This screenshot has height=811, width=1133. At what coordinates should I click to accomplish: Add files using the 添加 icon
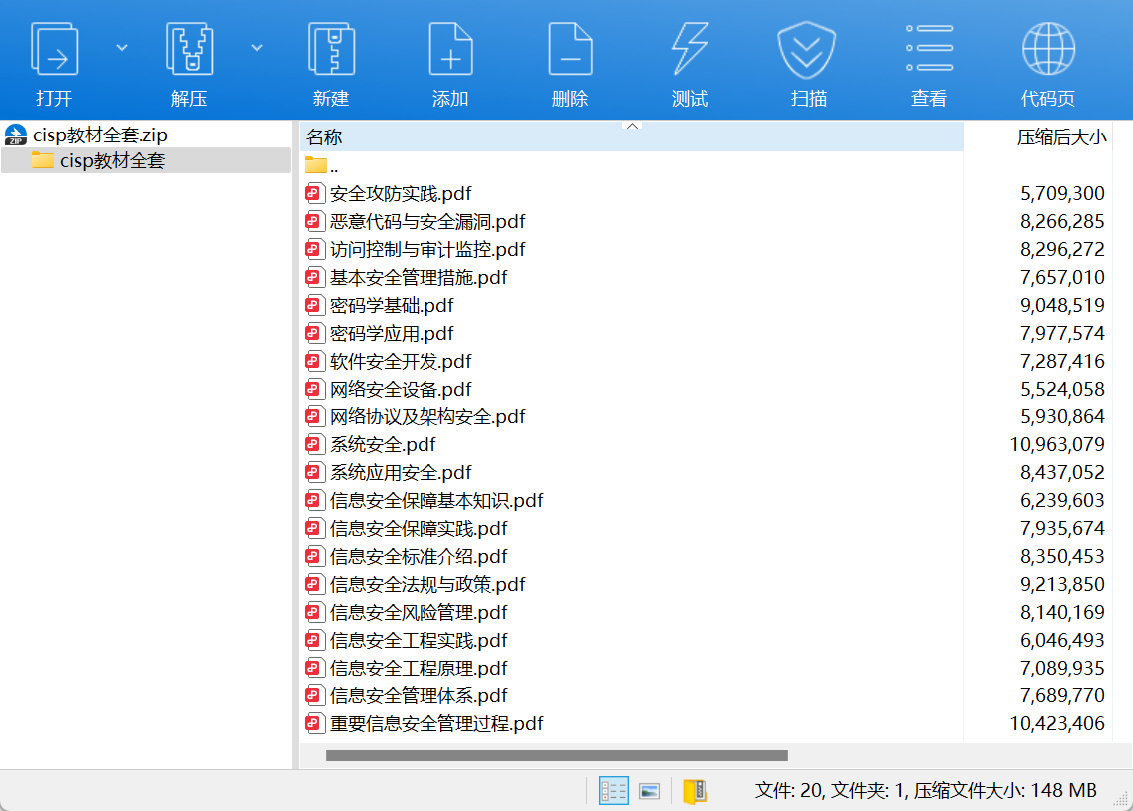point(450,60)
